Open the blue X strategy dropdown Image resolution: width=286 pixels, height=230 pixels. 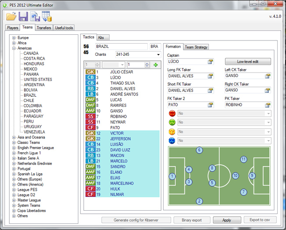click(x=268, y=141)
